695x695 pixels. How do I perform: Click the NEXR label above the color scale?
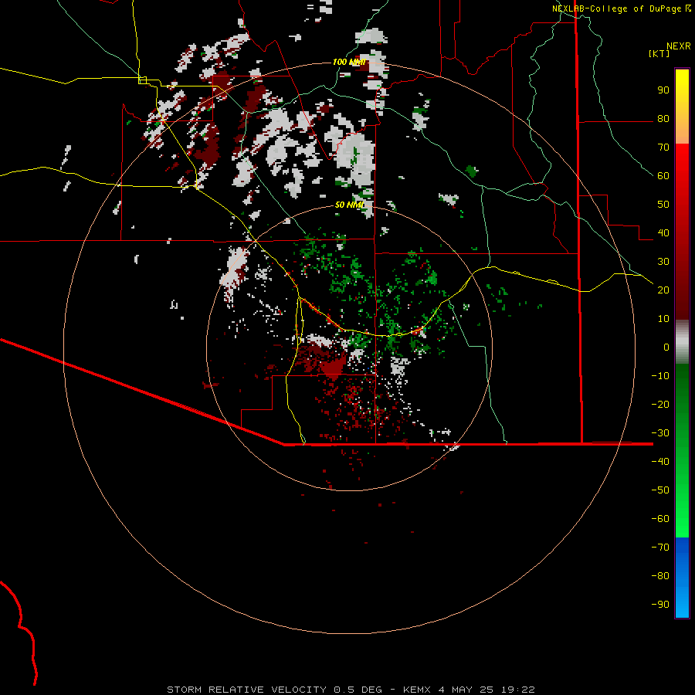click(x=679, y=46)
